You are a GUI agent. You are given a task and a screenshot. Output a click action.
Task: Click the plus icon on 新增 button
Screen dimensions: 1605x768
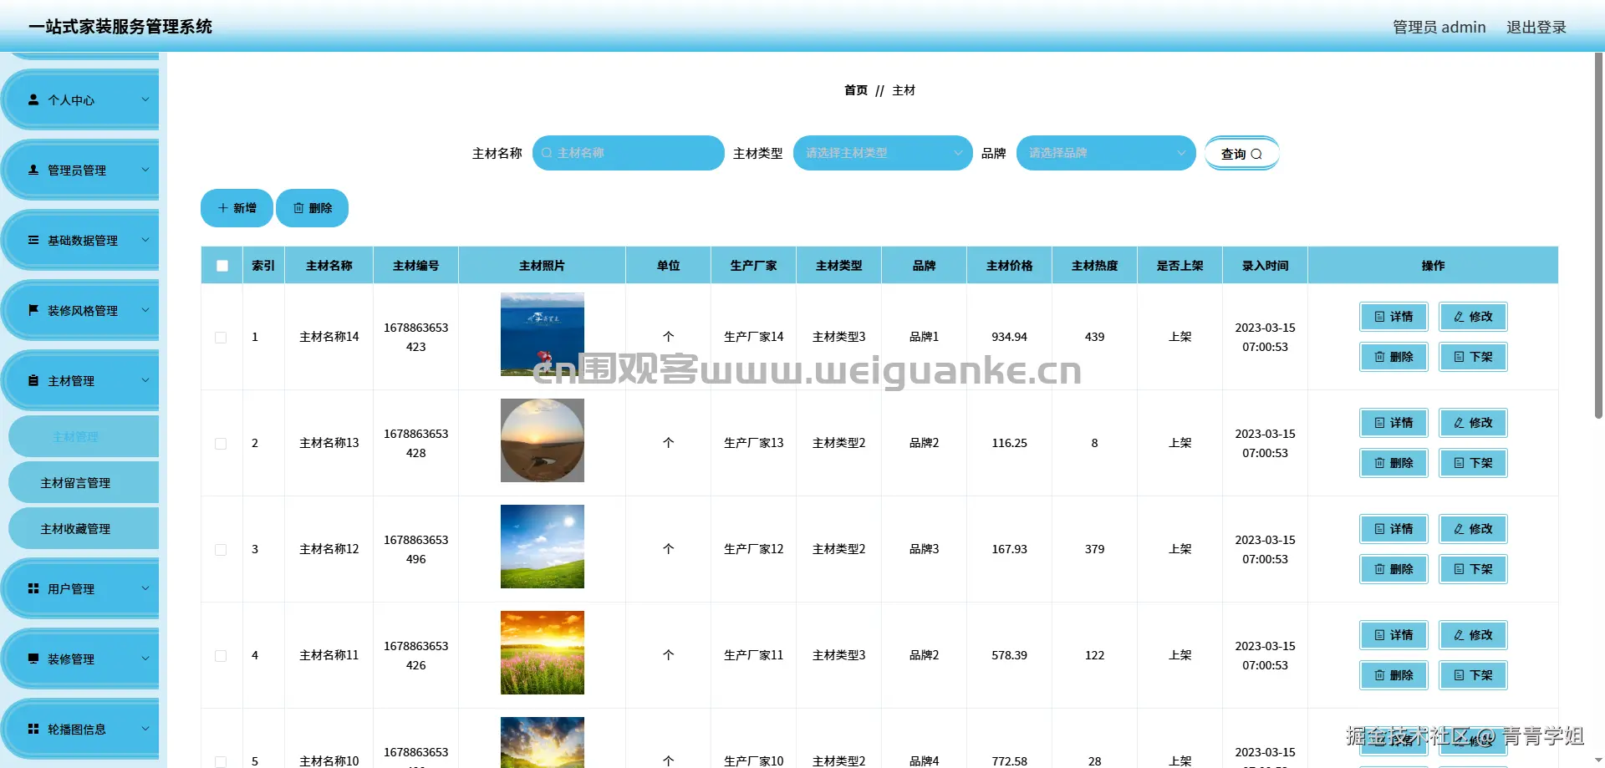click(222, 207)
